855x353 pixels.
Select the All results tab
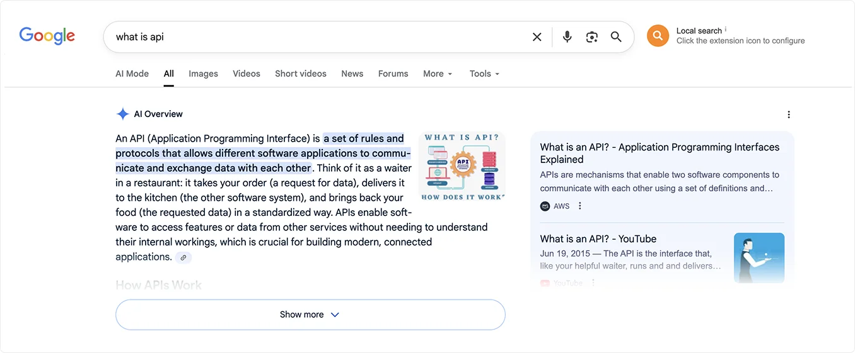pyautogui.click(x=169, y=74)
